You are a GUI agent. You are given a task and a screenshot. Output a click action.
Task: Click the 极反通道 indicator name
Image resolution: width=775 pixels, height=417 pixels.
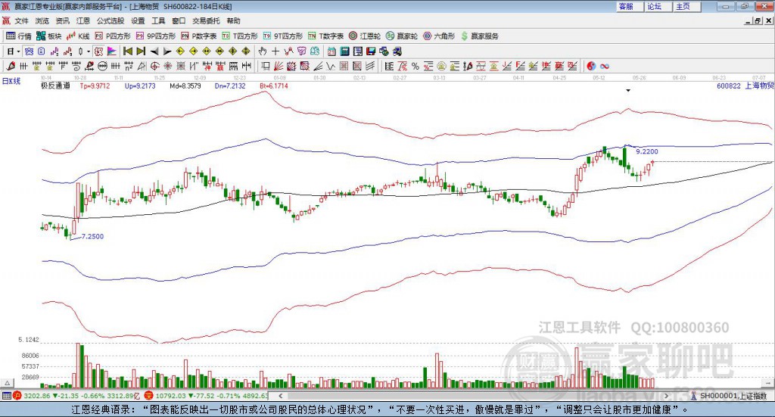point(55,86)
